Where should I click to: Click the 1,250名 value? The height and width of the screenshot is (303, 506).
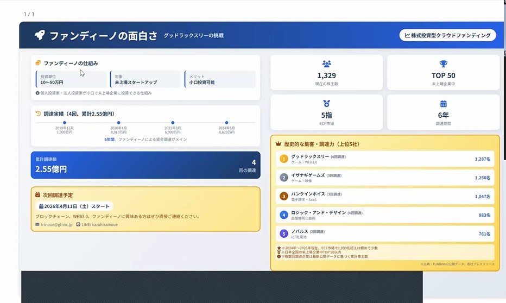point(483,178)
